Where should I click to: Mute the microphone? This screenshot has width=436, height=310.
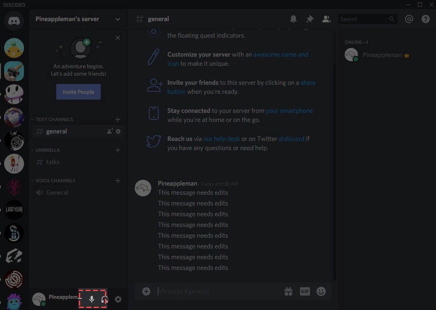click(91, 299)
